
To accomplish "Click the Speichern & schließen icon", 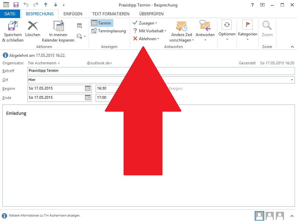I will click(13, 26).
